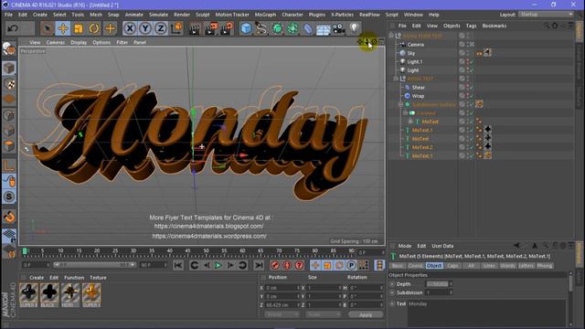The width and height of the screenshot is (585, 329).
Task: Activate the Scale tool
Action: pyautogui.click(x=79, y=28)
